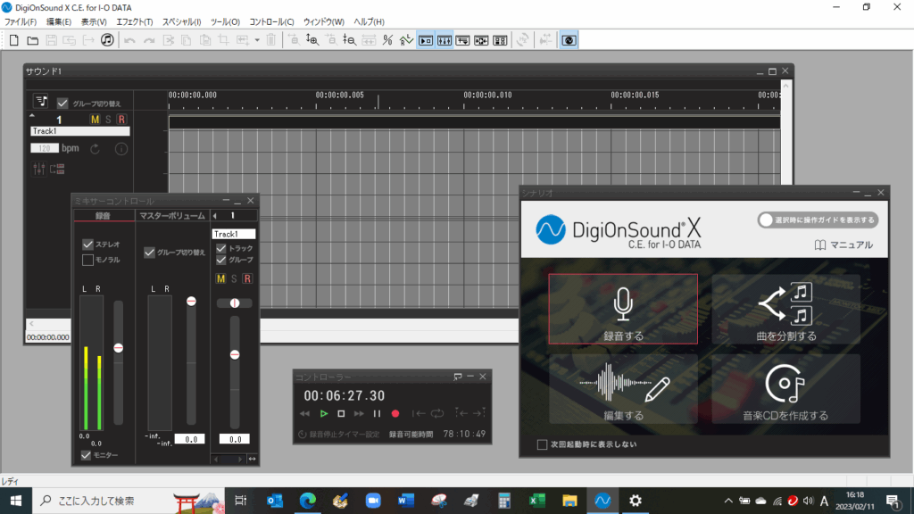Open the Edit menu
Screen dimensions: 914x514
point(59,22)
